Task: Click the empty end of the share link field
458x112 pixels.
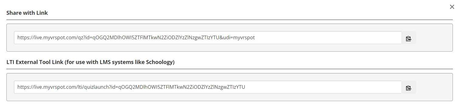Action: click(x=328, y=38)
